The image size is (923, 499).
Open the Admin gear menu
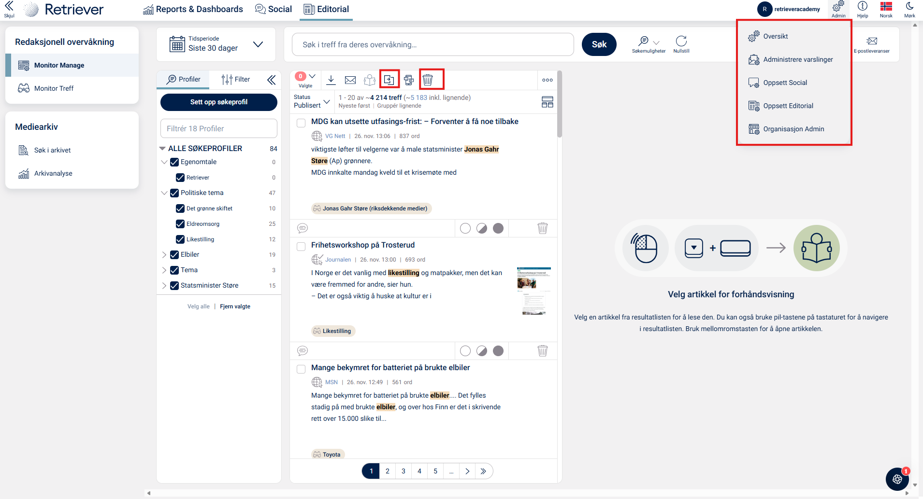[838, 9]
